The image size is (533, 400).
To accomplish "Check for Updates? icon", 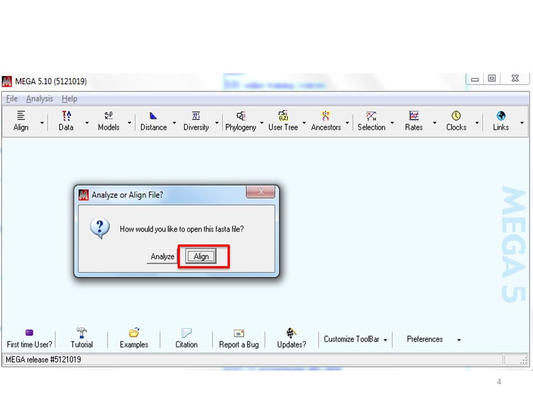I will 291,332.
